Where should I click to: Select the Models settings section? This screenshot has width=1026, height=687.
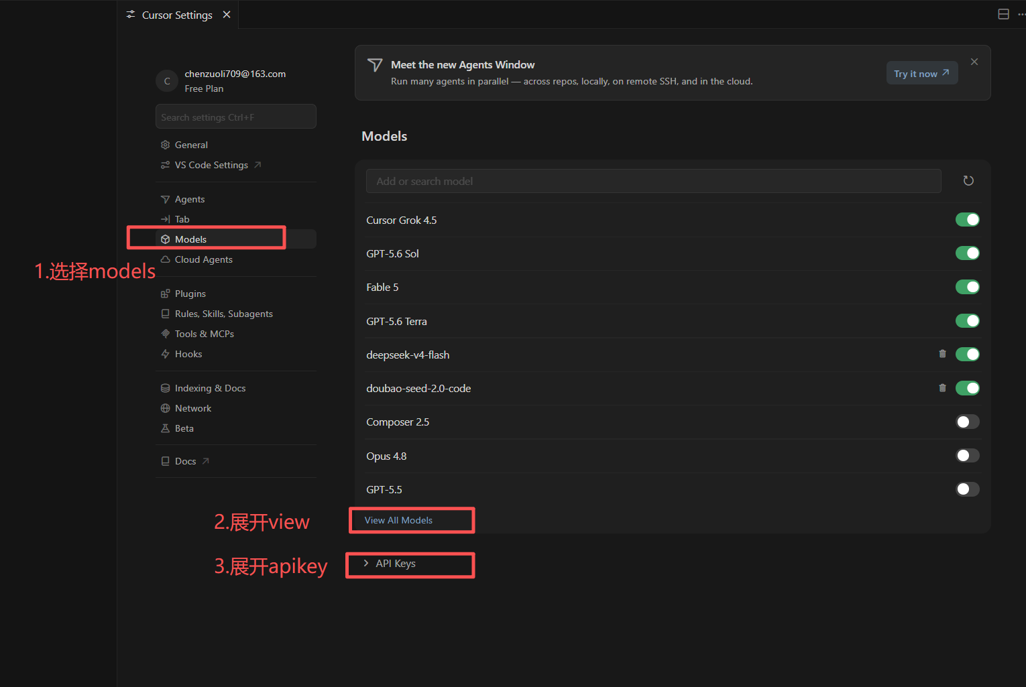[236, 239]
